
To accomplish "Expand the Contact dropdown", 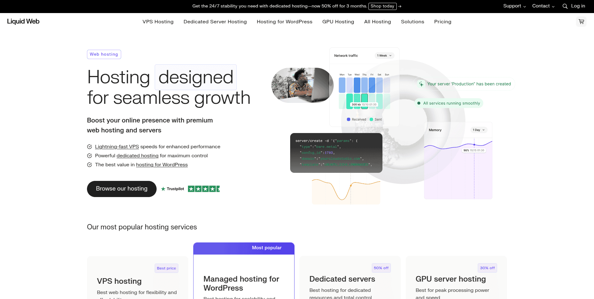I will 543,6.
